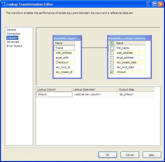
Task: Click the Cancel button
Action: (x=129, y=155)
